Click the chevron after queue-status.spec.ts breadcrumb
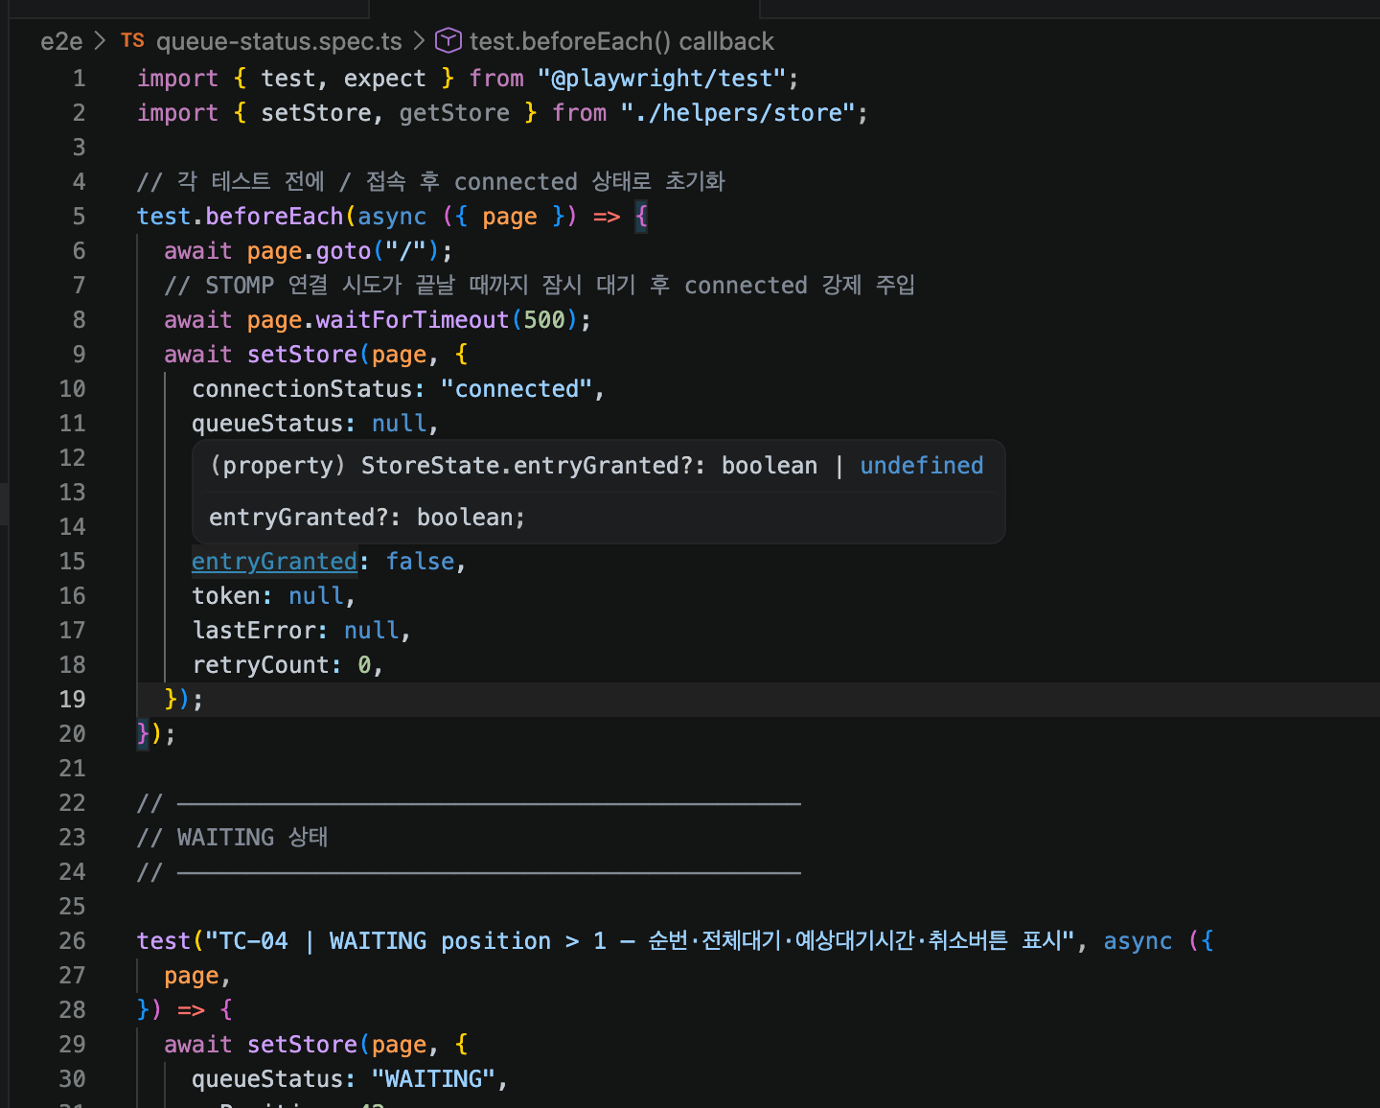The height and width of the screenshot is (1108, 1380). coord(419,41)
